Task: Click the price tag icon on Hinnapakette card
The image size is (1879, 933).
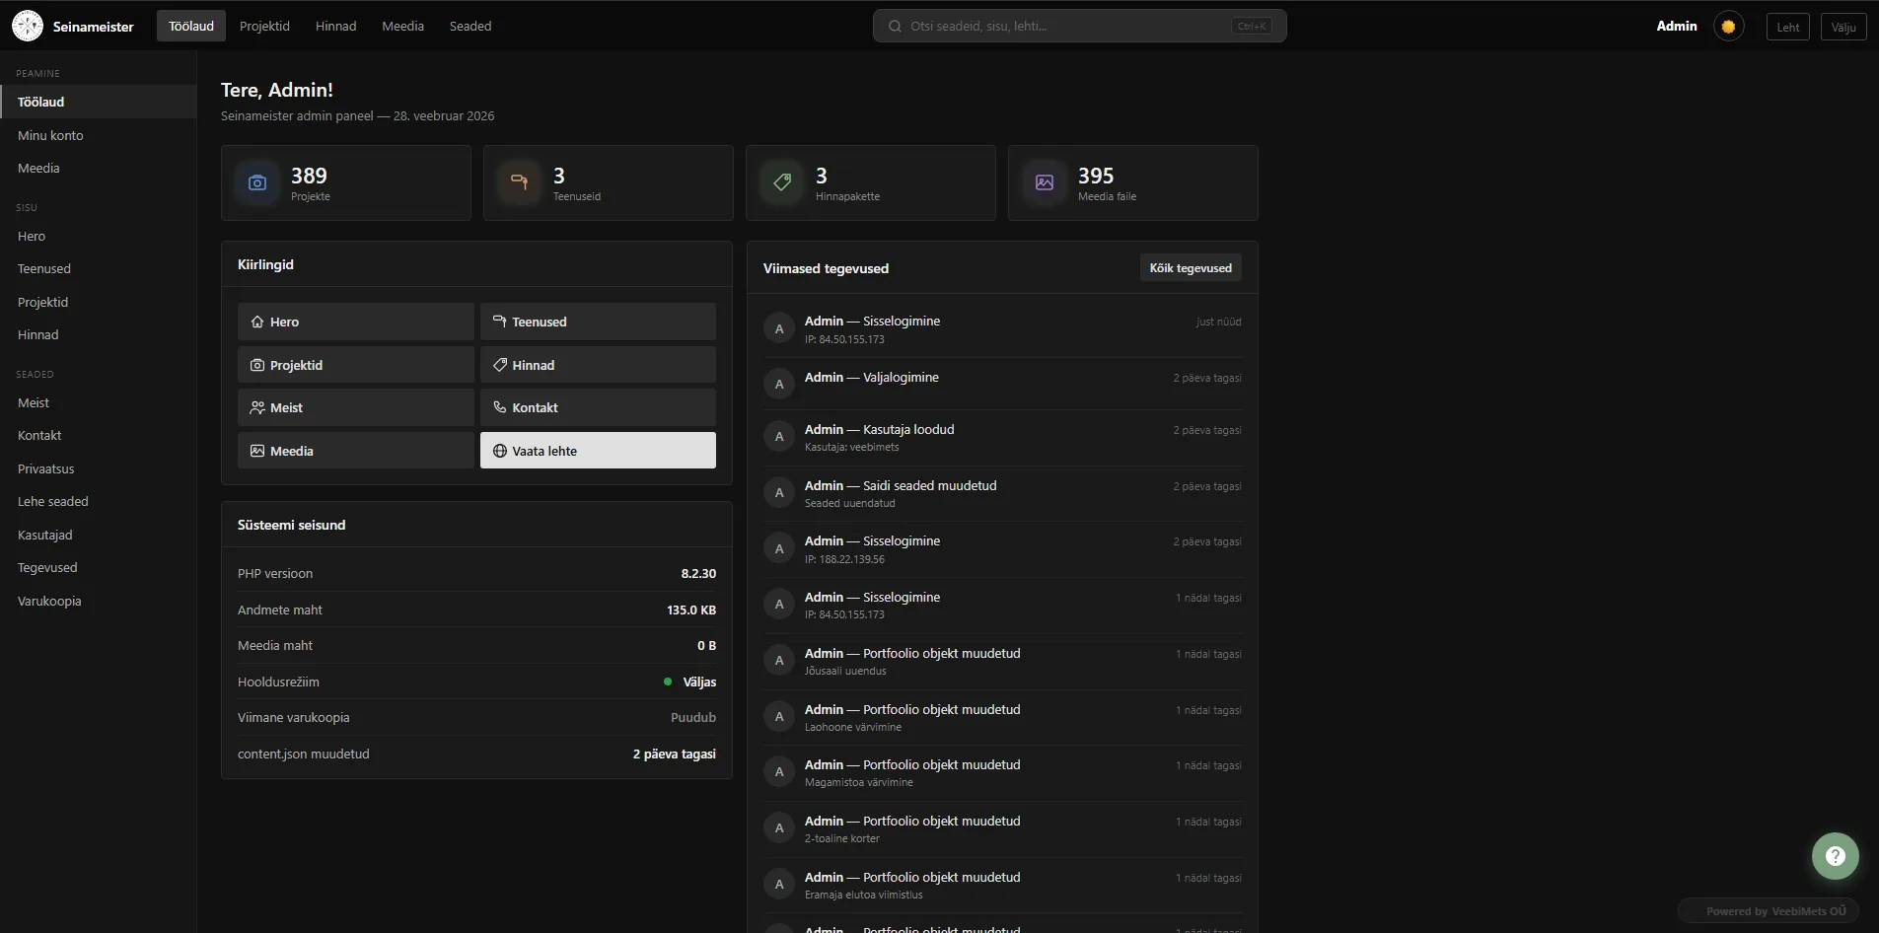Action: [x=782, y=182]
